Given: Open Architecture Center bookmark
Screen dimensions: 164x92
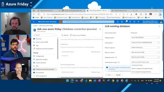Looking at the screenshot, I should coord(61,18).
